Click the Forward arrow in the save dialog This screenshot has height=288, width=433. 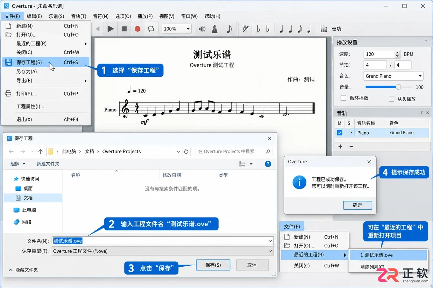coord(23,152)
